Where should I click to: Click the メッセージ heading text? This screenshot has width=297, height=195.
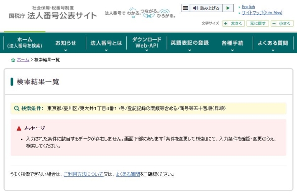click(34, 128)
